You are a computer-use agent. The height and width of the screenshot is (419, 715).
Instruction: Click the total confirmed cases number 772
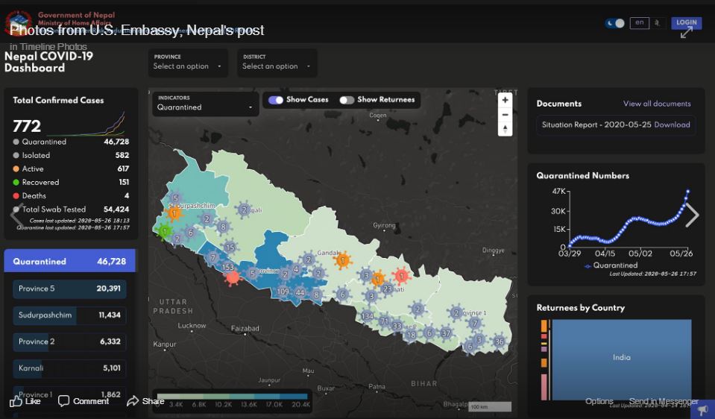pos(27,126)
